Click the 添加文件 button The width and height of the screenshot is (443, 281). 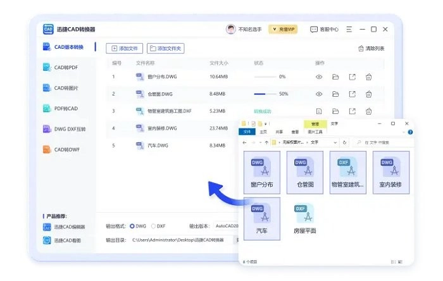pyautogui.click(x=124, y=48)
